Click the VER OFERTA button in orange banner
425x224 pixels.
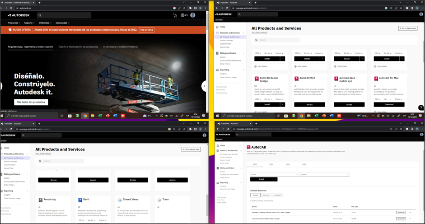tap(146, 30)
